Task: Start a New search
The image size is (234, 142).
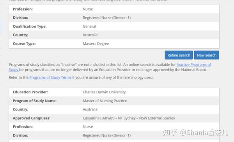Action: (207, 55)
